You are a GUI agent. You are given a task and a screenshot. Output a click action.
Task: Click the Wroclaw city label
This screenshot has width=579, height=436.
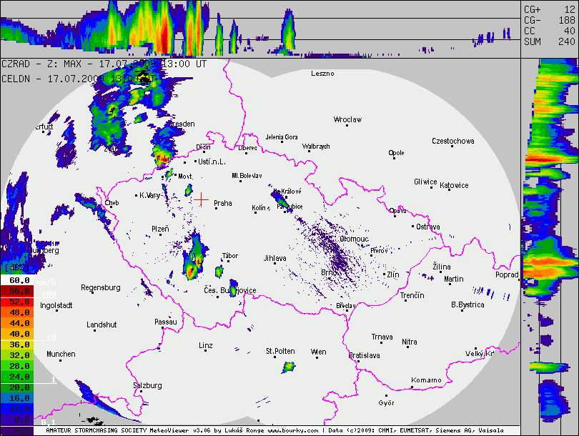click(x=347, y=119)
